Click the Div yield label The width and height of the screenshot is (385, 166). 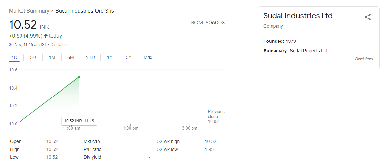point(92,157)
